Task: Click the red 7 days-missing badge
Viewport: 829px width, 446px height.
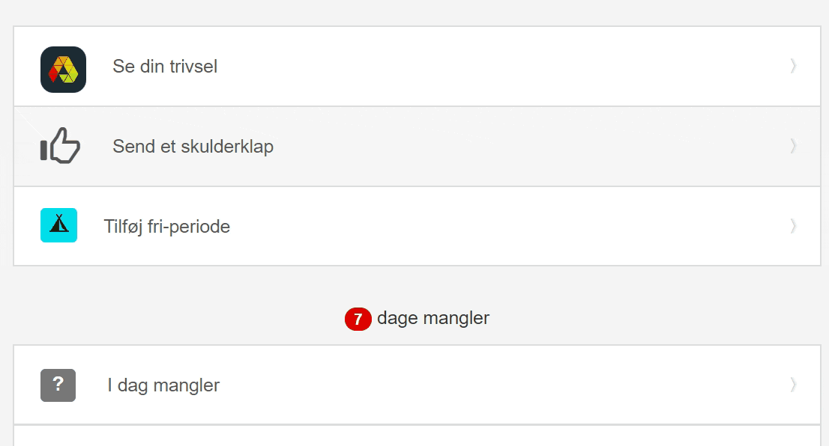Action: coord(358,319)
